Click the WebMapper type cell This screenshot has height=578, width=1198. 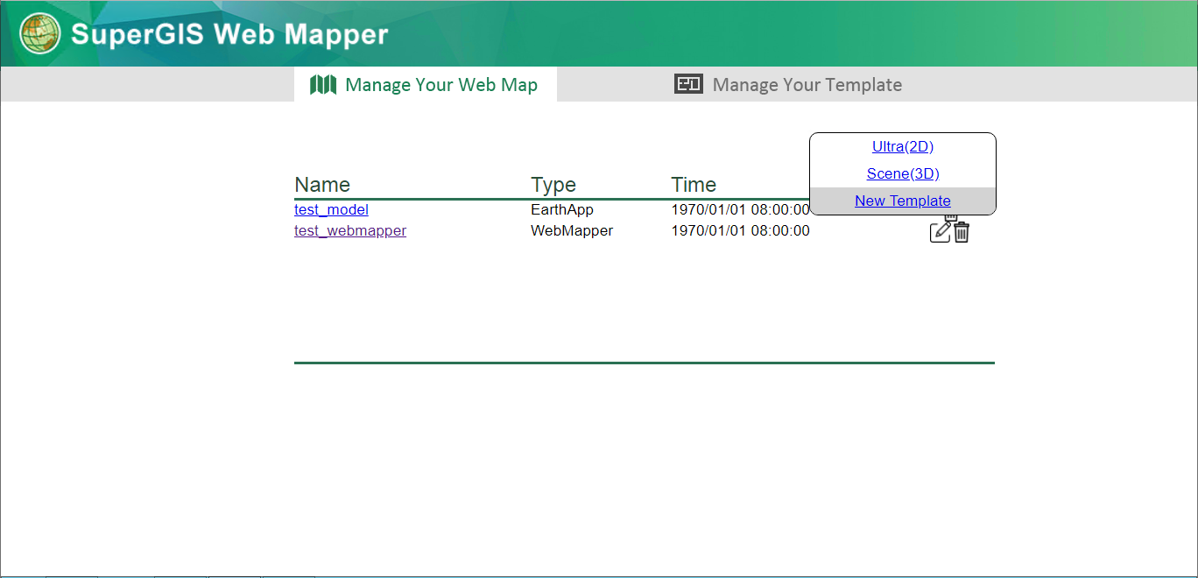[572, 231]
